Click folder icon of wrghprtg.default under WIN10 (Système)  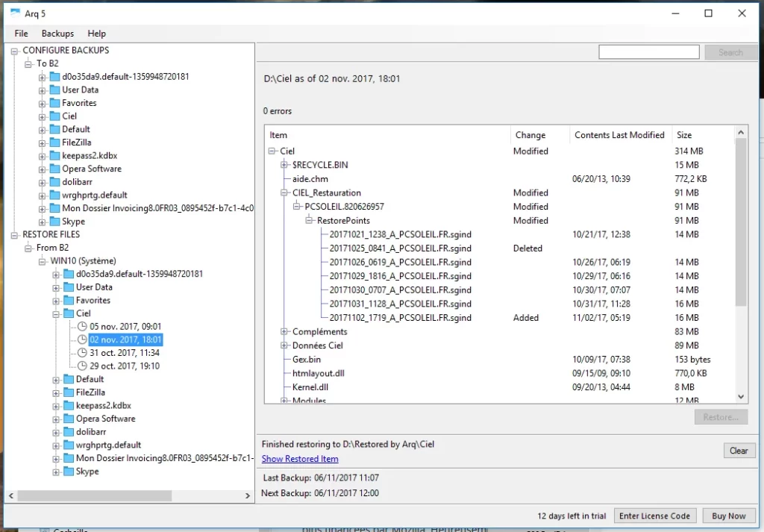point(69,445)
